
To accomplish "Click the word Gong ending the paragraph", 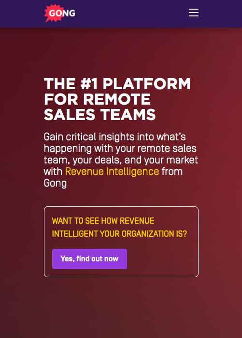I will pyautogui.click(x=55, y=183).
